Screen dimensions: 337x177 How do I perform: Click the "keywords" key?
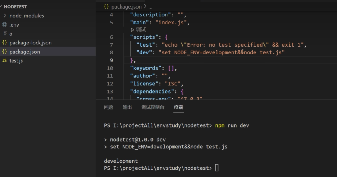coord(146,68)
